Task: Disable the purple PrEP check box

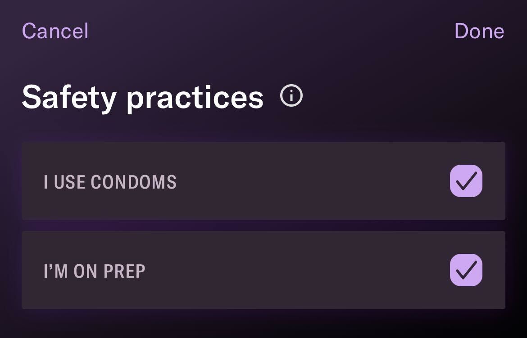Action: click(466, 270)
